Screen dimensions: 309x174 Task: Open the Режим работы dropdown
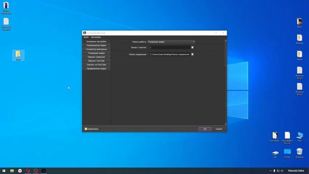tap(171, 42)
